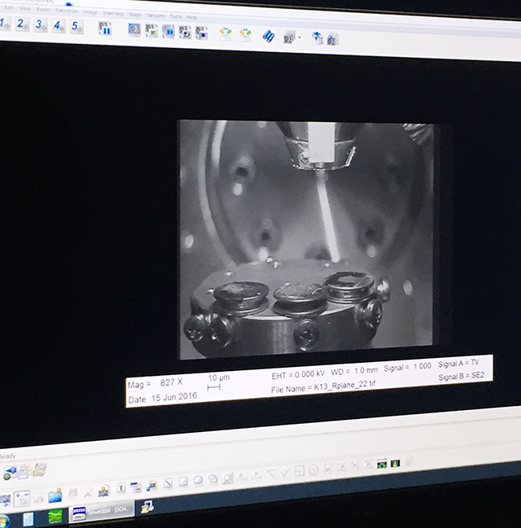Click the green histogram icon
The height and width of the screenshot is (528, 521).
(396, 463)
